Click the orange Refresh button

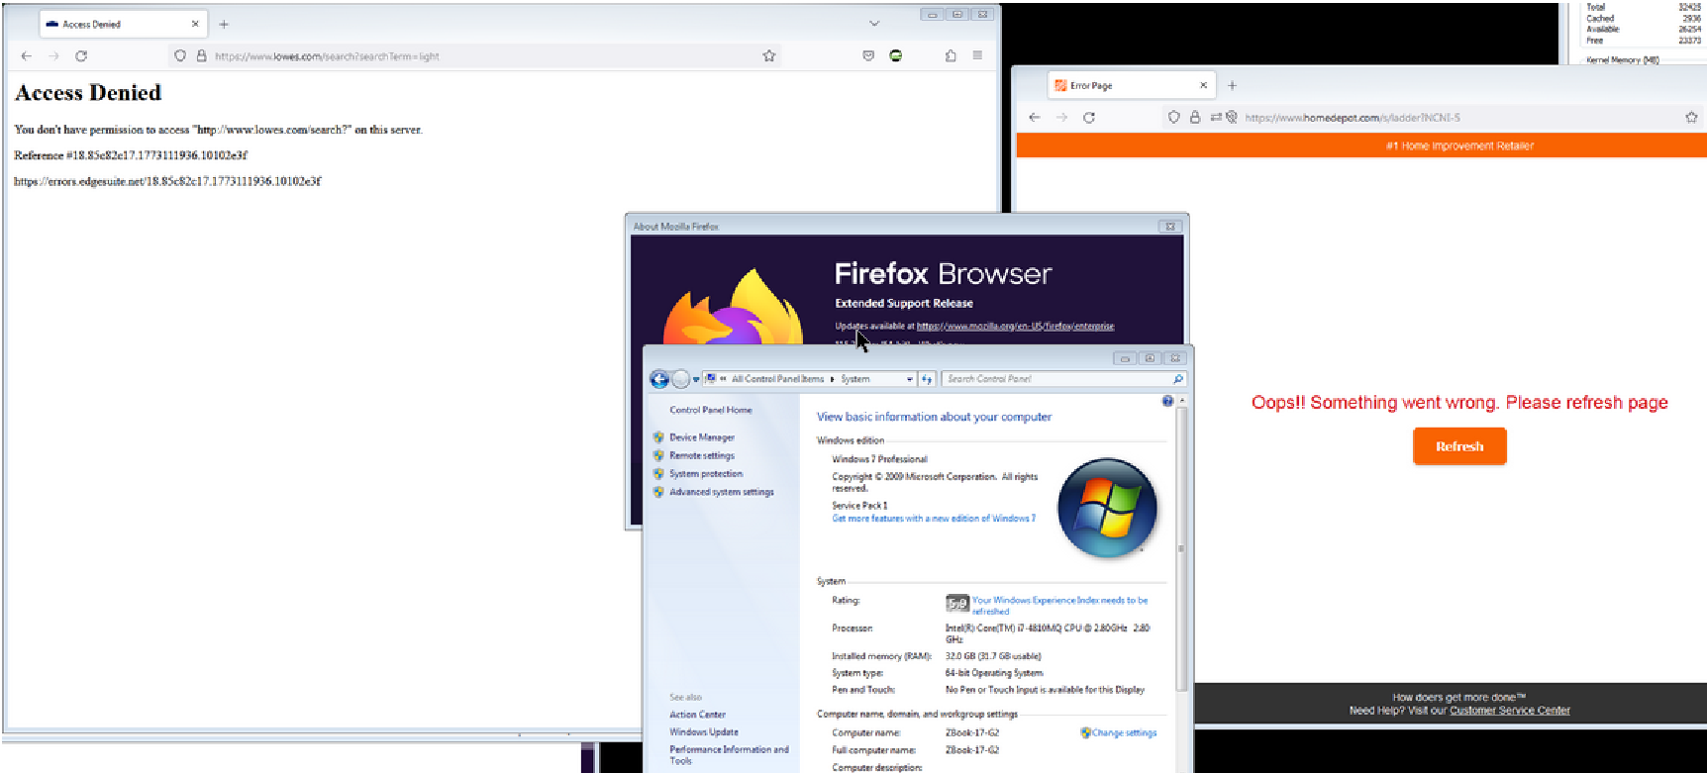(x=1459, y=446)
